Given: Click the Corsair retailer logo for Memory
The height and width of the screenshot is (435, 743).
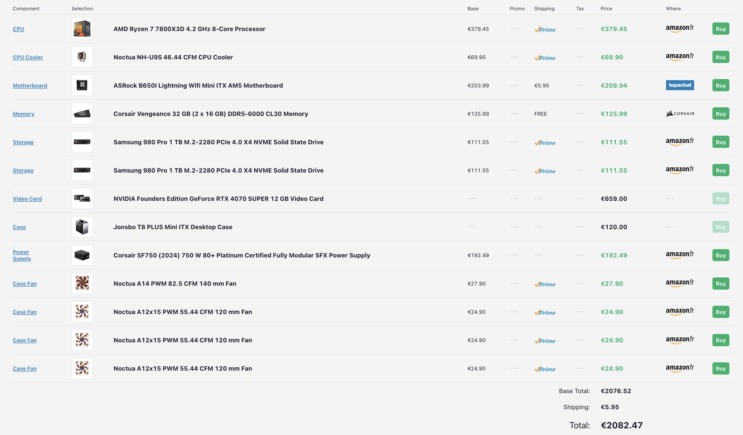Looking at the screenshot, I should coord(680,114).
